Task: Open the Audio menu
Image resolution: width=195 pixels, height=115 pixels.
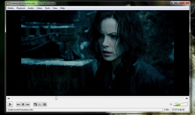Action: [x=31, y=8]
